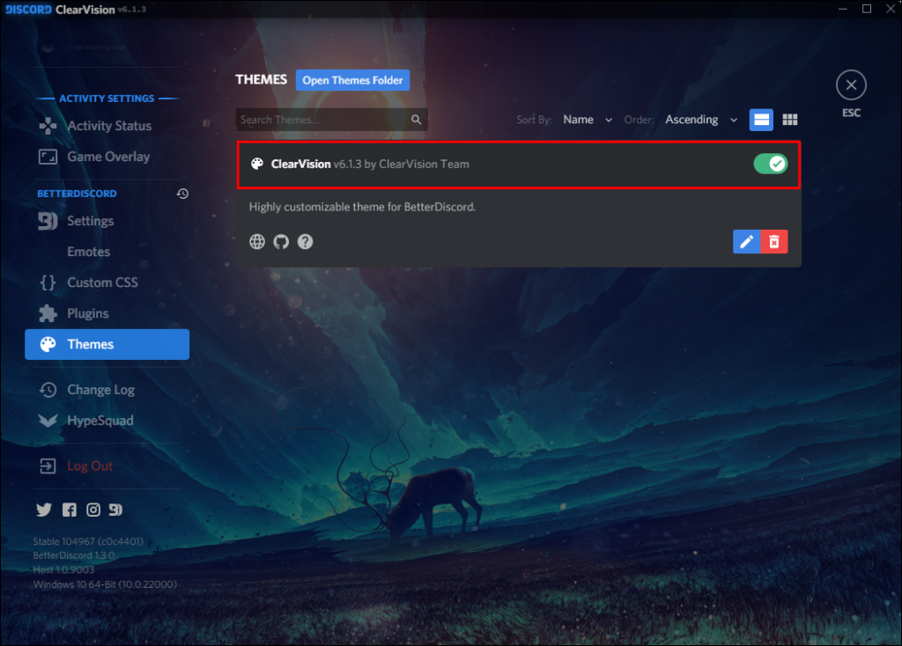
Task: Click the question mark help icon
Action: coord(305,241)
